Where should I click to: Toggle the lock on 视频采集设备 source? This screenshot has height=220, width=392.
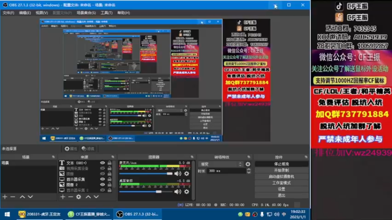point(109,168)
